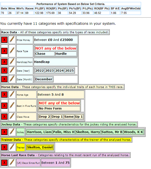This screenshot has width=151, height=169.
Task: Click the Bets value 70
Action: 4,13
